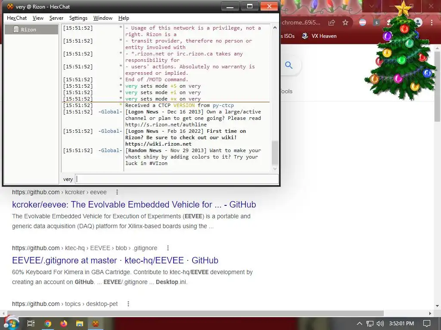Switch to Chrome from the taskbar
Image resolution: width=441 pixels, height=330 pixels.
pos(48,324)
